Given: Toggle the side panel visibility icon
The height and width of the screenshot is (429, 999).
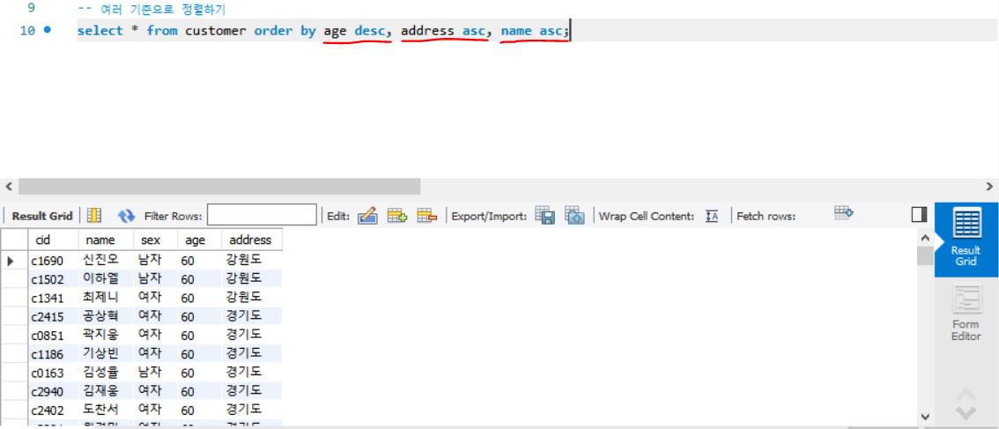Looking at the screenshot, I should tap(918, 215).
